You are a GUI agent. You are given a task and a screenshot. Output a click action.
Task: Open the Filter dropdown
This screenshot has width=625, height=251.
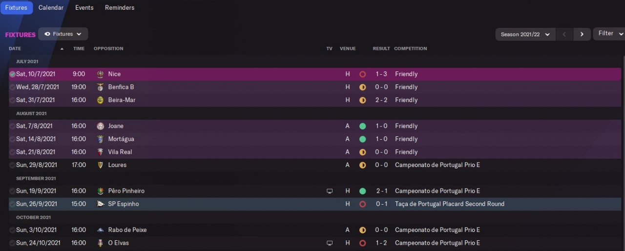pyautogui.click(x=608, y=34)
